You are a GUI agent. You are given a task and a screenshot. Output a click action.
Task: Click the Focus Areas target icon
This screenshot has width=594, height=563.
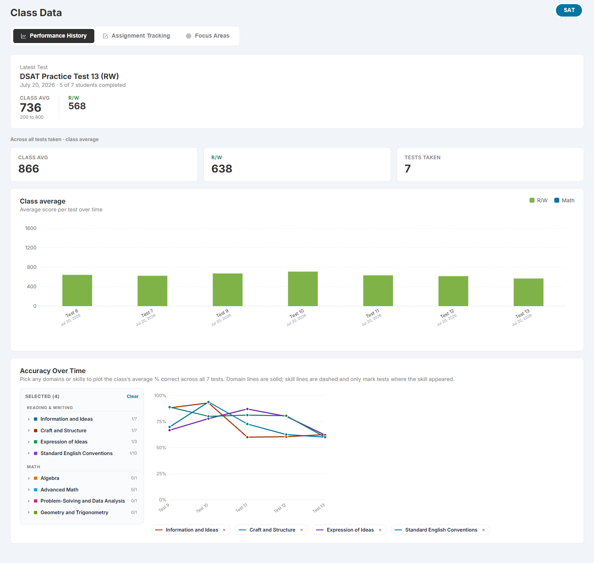[189, 36]
